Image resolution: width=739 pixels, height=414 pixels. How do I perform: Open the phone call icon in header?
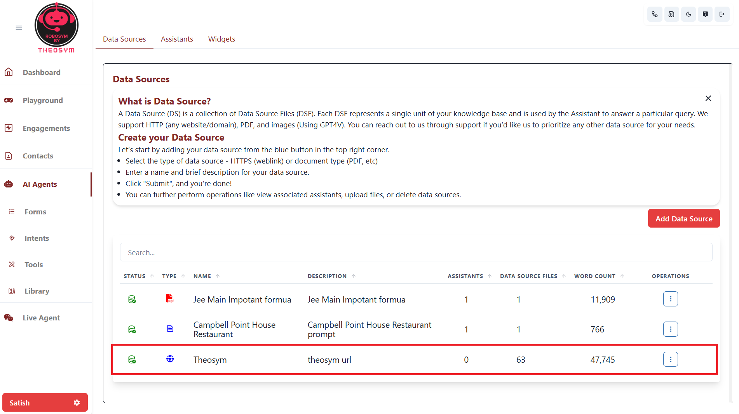coord(655,14)
